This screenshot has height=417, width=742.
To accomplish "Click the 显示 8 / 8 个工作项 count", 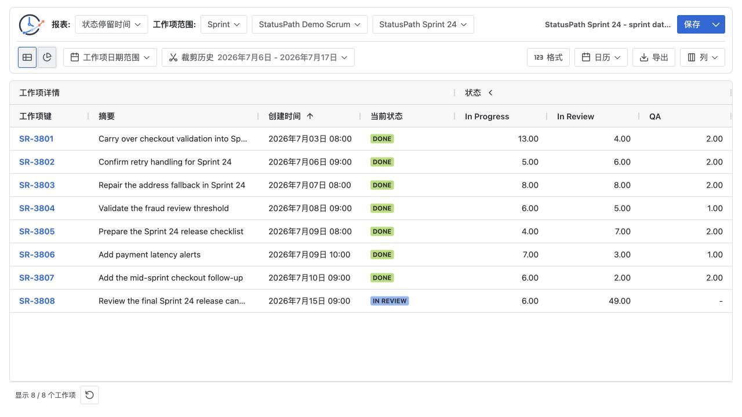I will pos(45,395).
